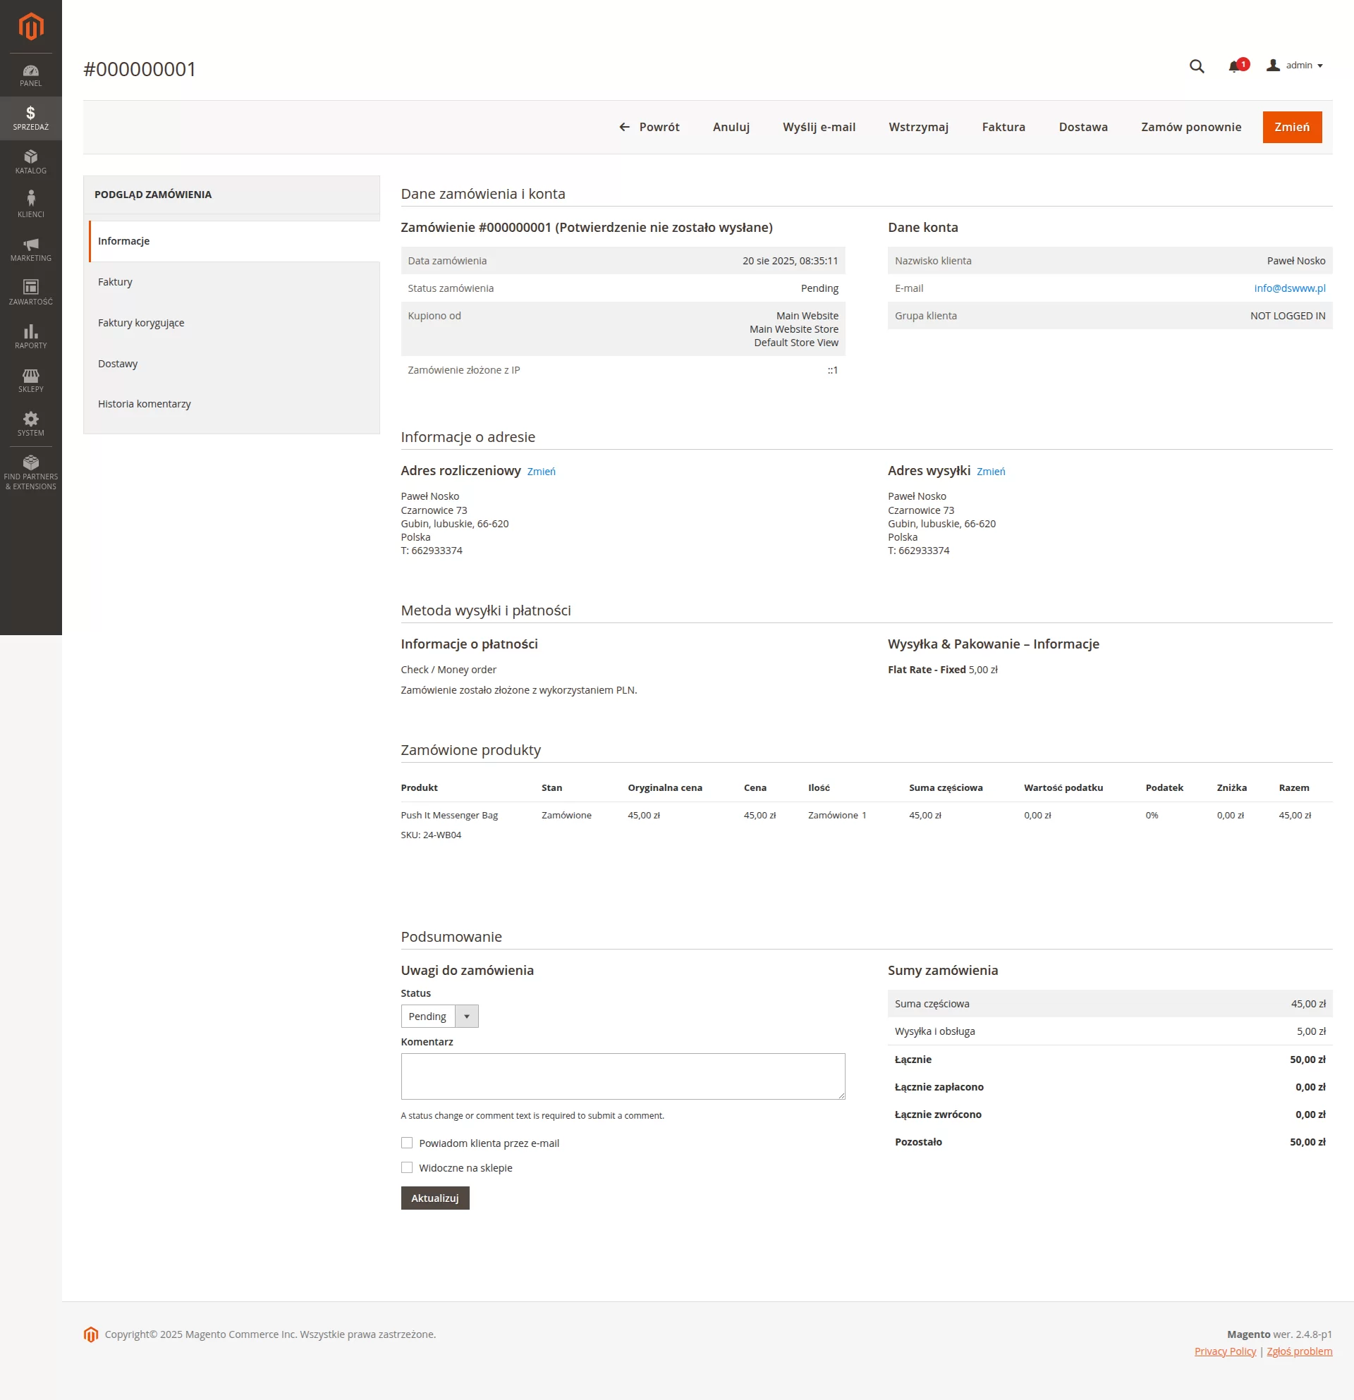Viewport: 1354px width, 1400px height.
Task: Switch to Historia komentarzy tab
Action: click(145, 403)
